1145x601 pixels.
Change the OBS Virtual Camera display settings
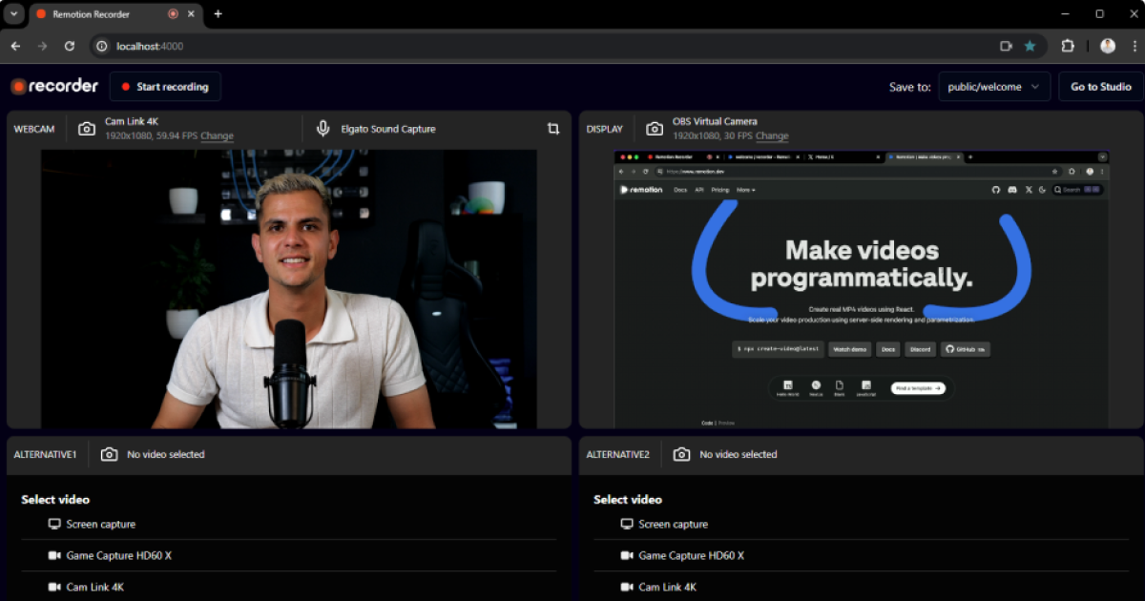coord(772,136)
